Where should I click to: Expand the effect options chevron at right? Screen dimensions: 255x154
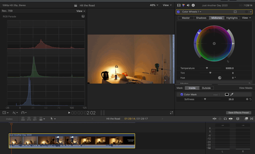[x=251, y=12]
